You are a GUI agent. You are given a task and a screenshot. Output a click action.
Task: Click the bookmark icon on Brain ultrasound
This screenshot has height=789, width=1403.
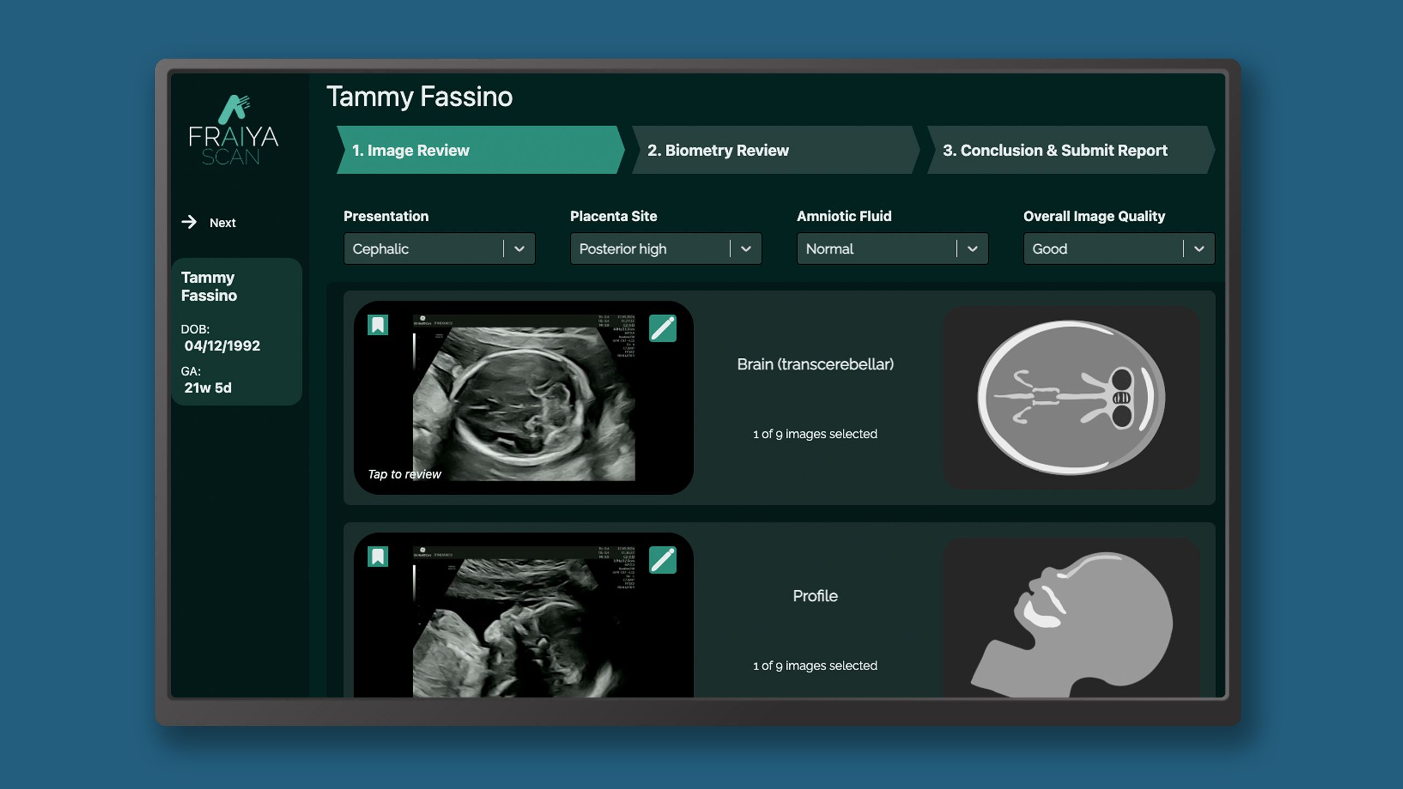378,325
